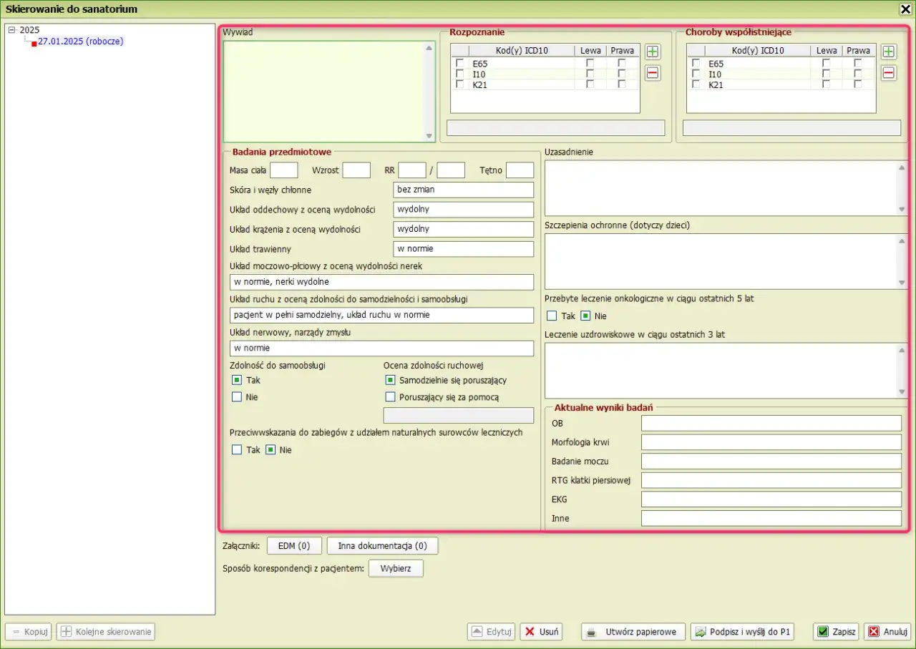Image resolution: width=916 pixels, height=649 pixels.
Task: Cancel with the Anuluj button
Action: [x=887, y=632]
